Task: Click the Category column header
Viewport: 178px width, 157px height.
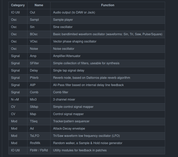Action: click(x=18, y=5)
